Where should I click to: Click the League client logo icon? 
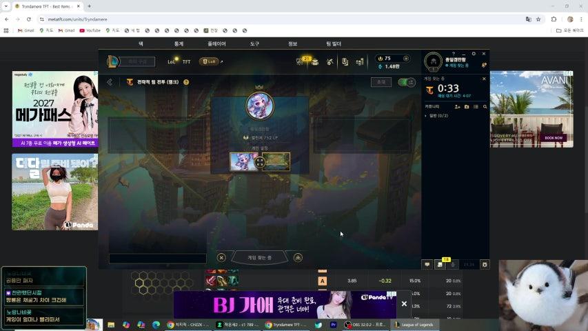(x=112, y=61)
